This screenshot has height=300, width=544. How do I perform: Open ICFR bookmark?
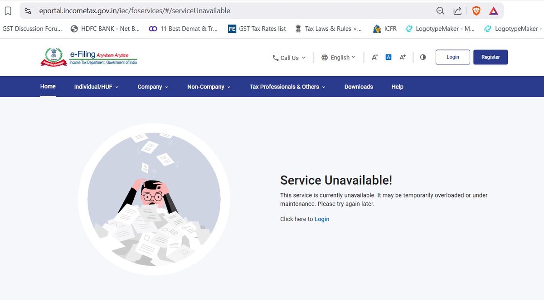click(x=384, y=29)
